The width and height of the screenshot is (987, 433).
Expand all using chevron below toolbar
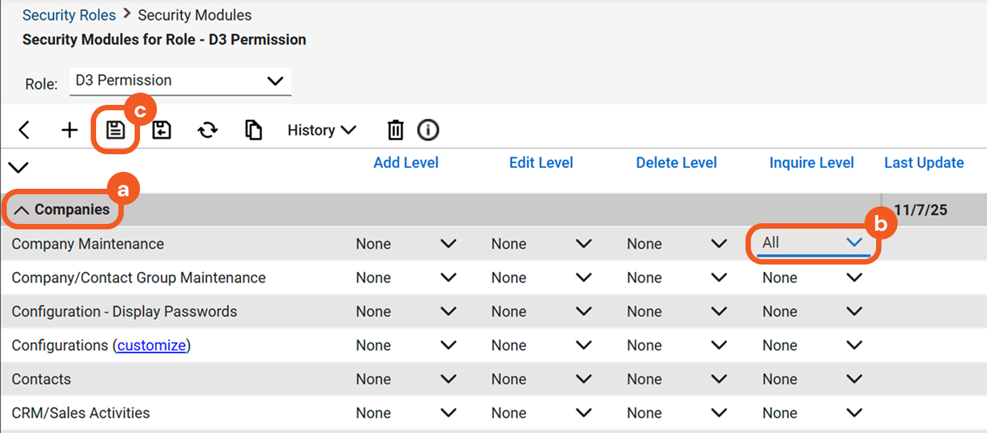tap(18, 167)
